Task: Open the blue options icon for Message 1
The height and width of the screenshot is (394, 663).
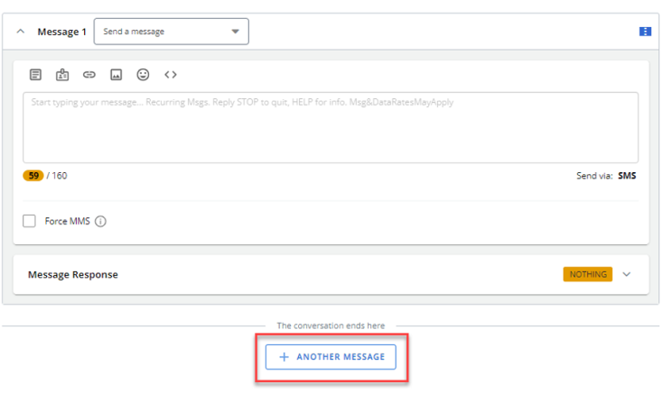Action: point(645,32)
